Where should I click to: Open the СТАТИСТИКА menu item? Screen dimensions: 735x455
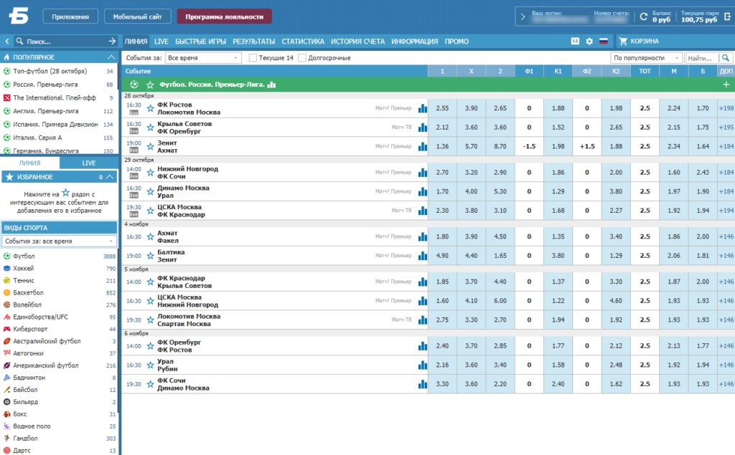(303, 41)
